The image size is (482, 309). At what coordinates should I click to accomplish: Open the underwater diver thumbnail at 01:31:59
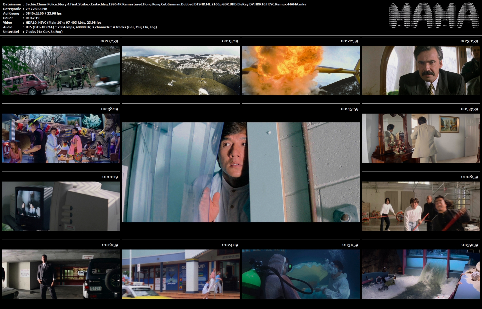tap(301, 274)
